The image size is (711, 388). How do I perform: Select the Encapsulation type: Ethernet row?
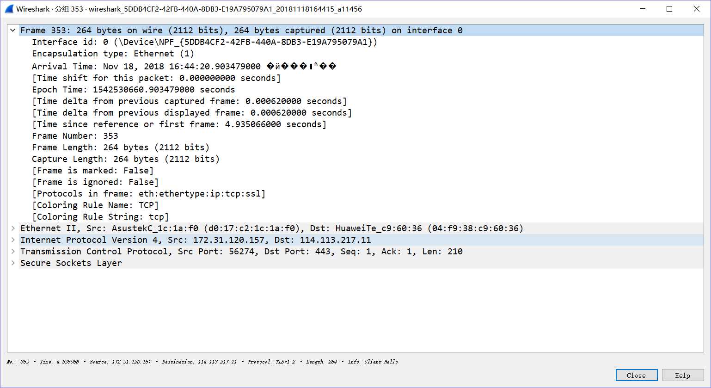click(x=113, y=54)
